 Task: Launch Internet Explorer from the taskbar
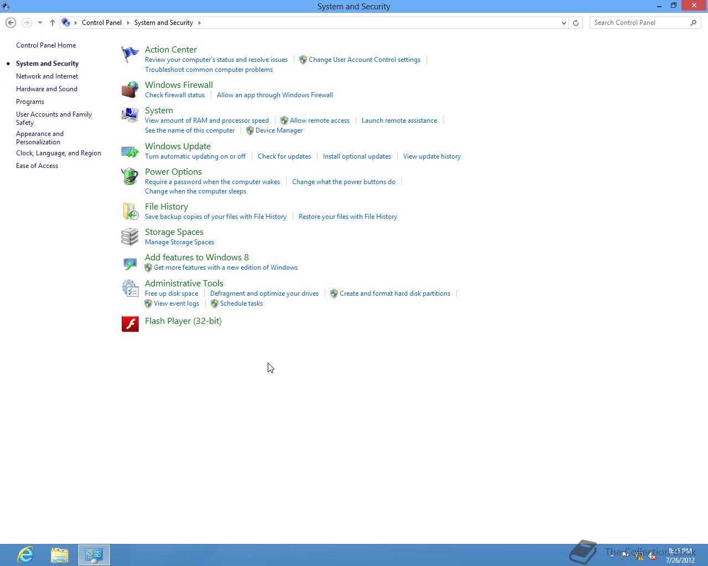[25, 554]
